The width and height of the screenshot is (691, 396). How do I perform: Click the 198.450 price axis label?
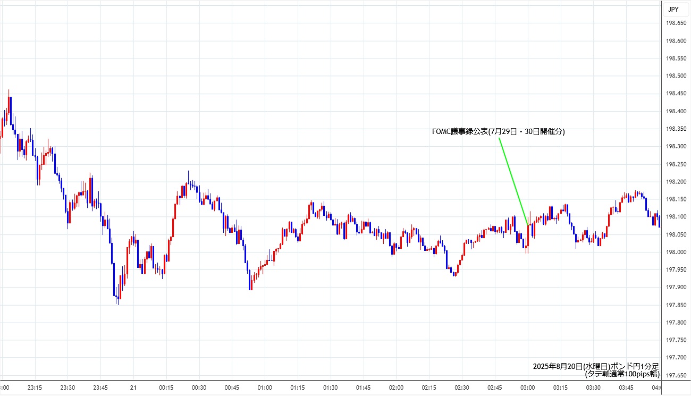[677, 94]
